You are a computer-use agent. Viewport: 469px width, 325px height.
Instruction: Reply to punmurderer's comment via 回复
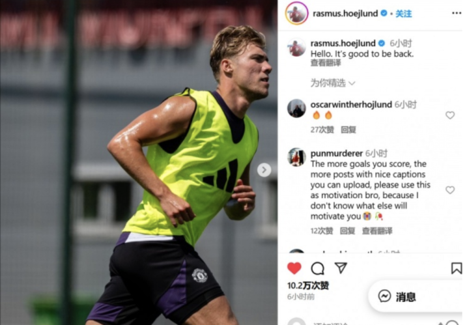348,231
